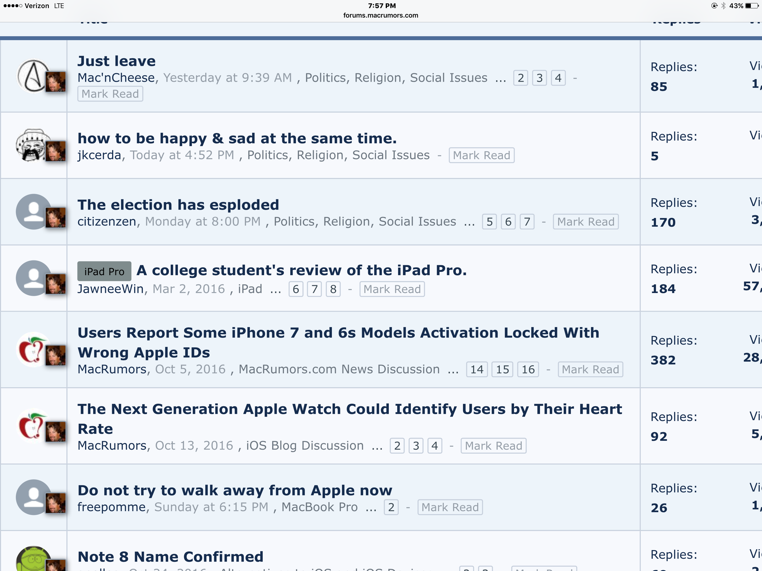Open the MacBook Pro forum link
Screen dimensions: 762x571
click(x=320, y=507)
